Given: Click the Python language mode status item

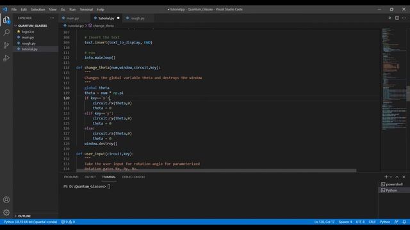Looking at the screenshot, I should coord(385,222).
